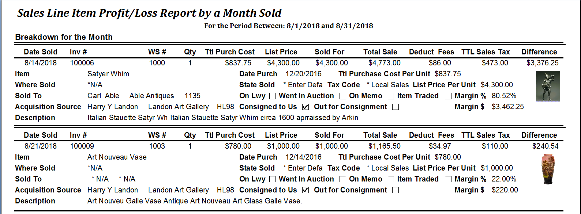Click the report title heading
Screen dimensions: 581x214
pos(149,13)
